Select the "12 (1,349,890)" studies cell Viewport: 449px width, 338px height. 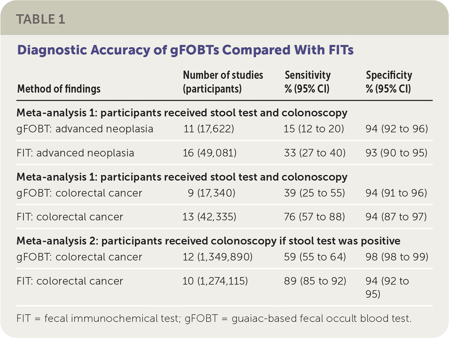217,257
